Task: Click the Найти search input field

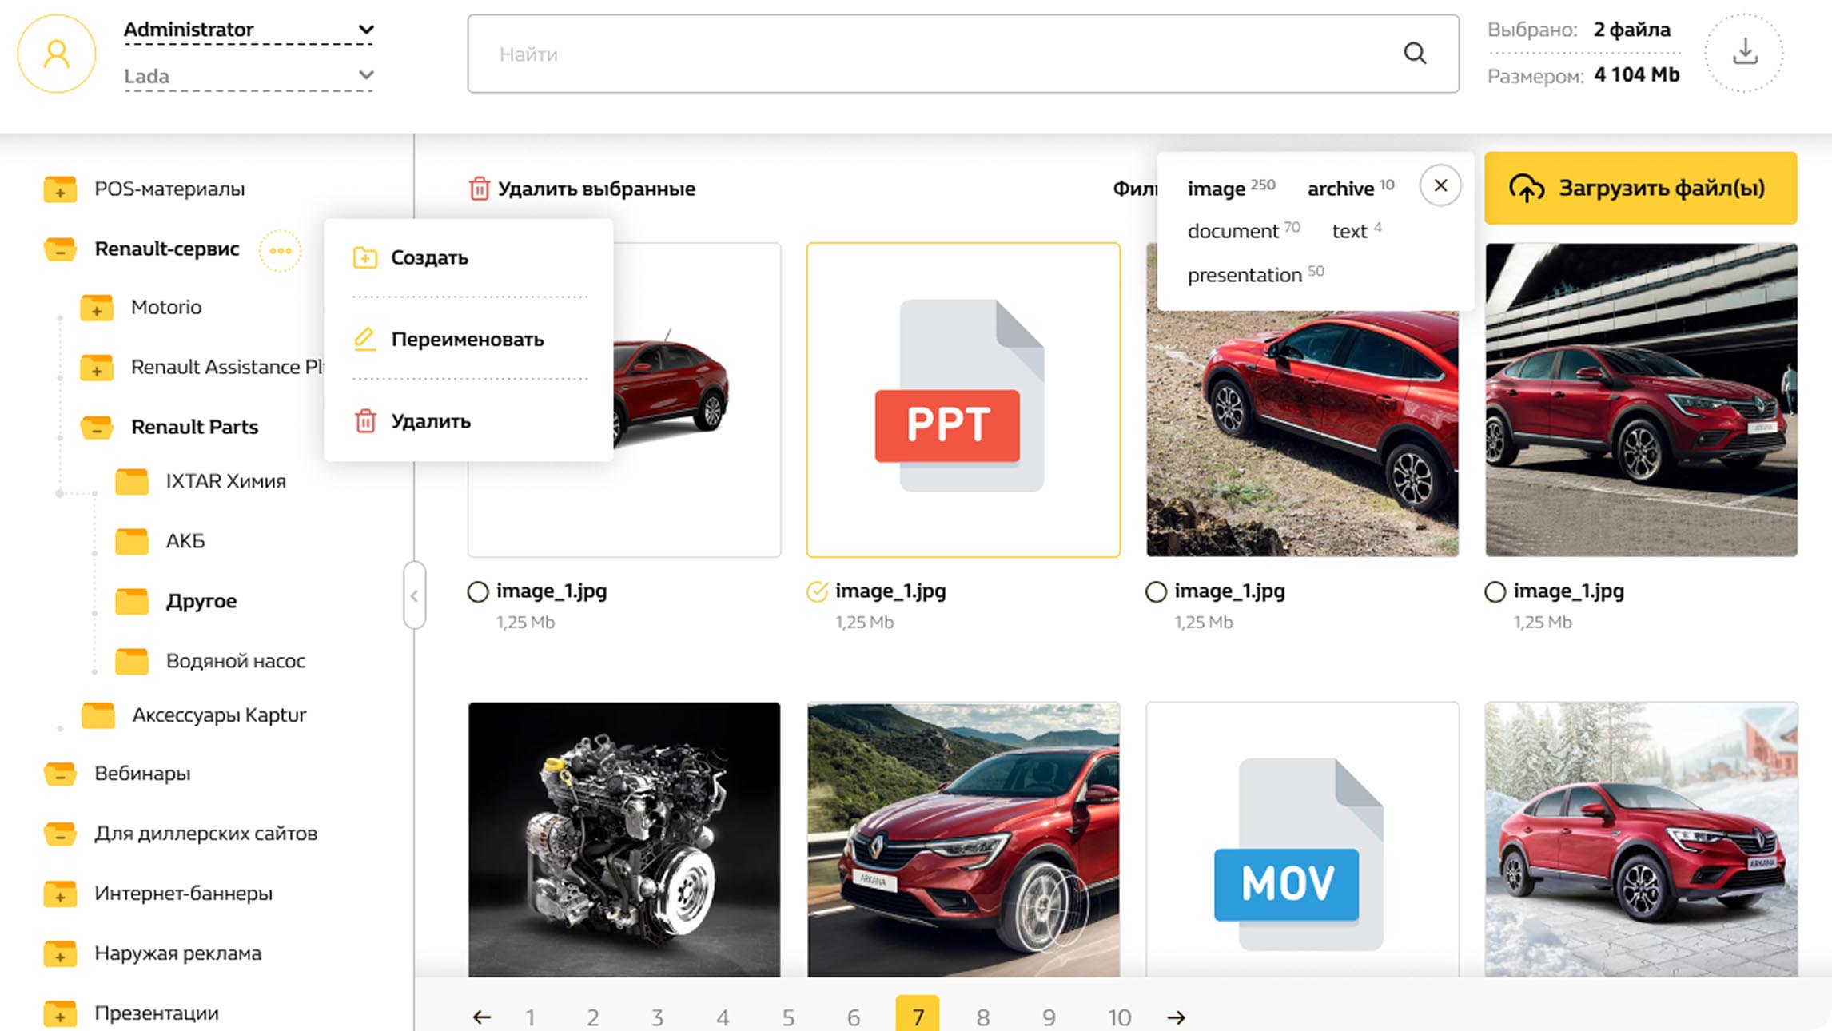Action: click(x=919, y=54)
